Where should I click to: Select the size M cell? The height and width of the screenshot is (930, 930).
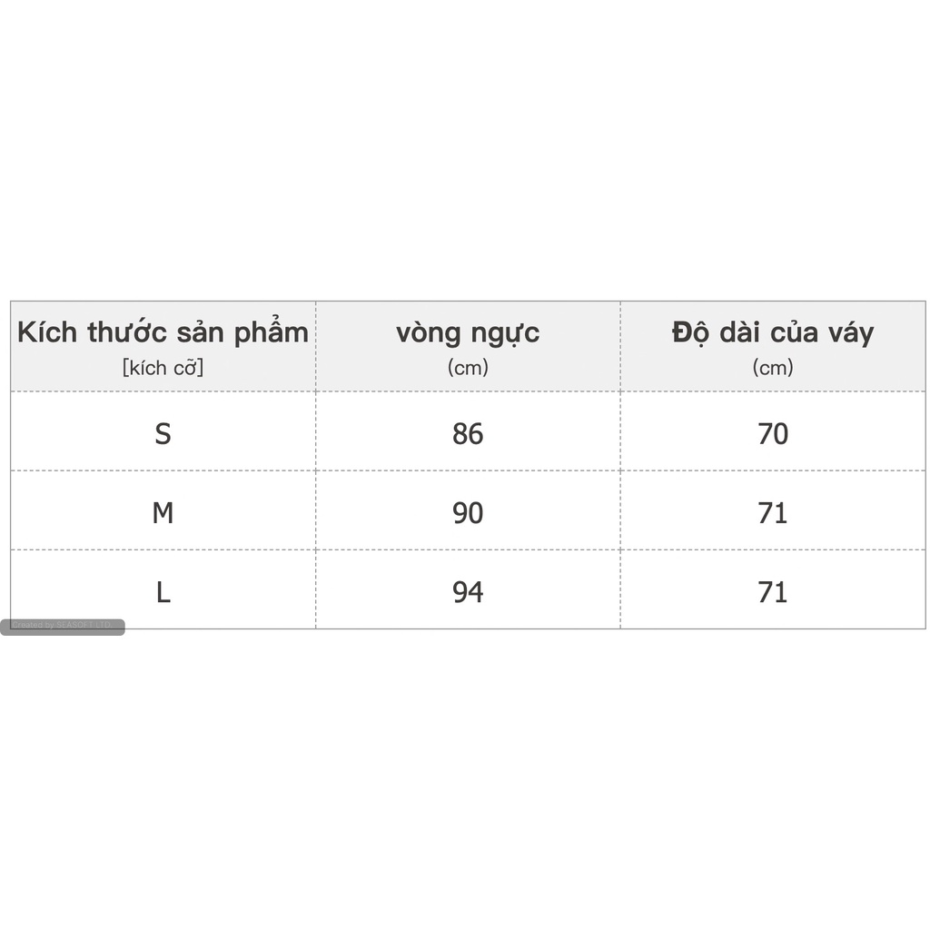163,514
